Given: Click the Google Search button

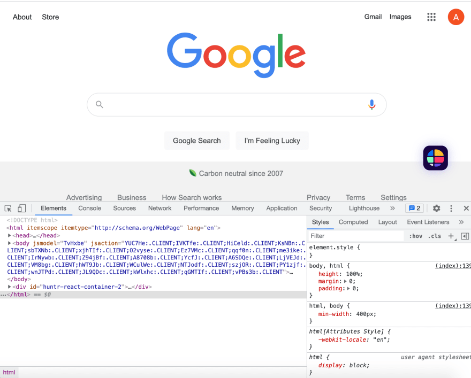Looking at the screenshot, I should point(197,141).
